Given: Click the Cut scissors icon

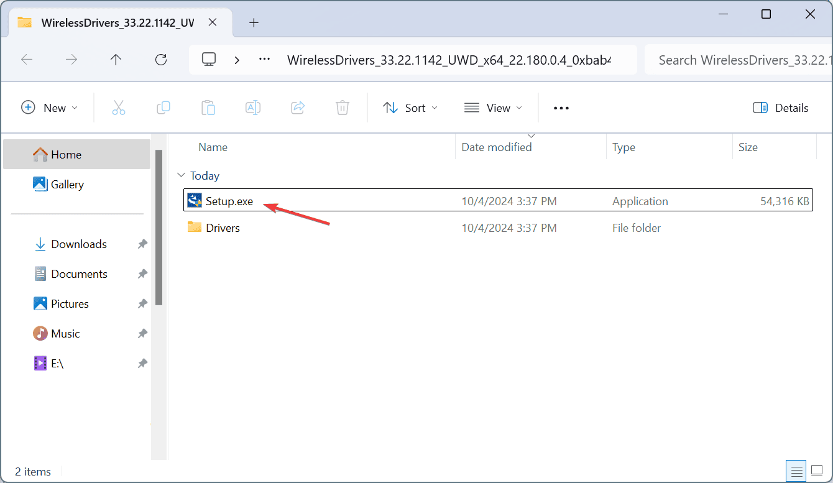Looking at the screenshot, I should 119,108.
